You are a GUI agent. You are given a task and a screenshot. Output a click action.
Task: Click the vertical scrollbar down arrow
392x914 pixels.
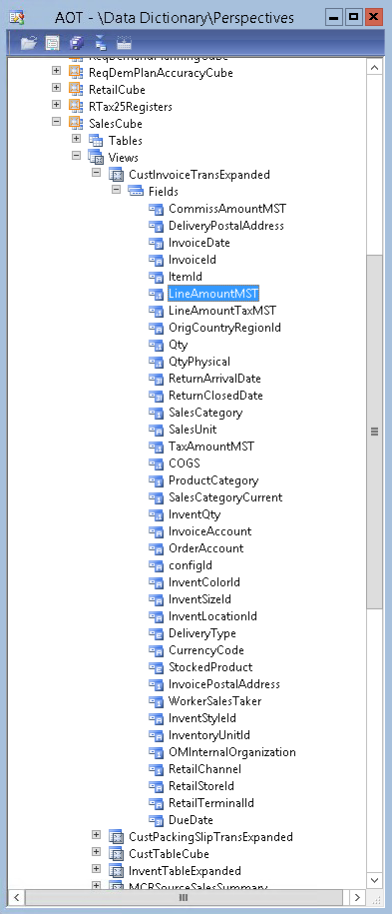(374, 880)
